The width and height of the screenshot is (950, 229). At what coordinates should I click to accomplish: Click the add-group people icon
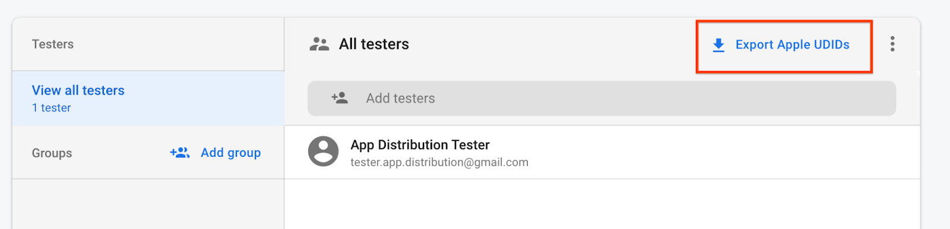180,153
